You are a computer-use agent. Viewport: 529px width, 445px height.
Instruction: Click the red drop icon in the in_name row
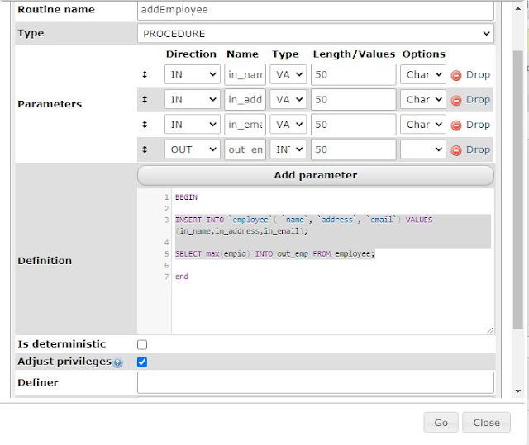pos(456,75)
